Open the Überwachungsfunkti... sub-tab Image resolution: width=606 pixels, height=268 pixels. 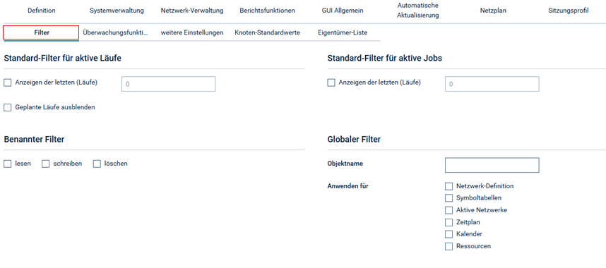[116, 33]
